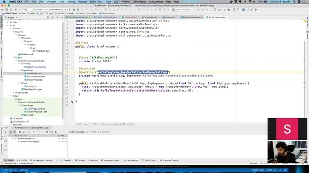Open the VCS menu

tap(116, 2)
